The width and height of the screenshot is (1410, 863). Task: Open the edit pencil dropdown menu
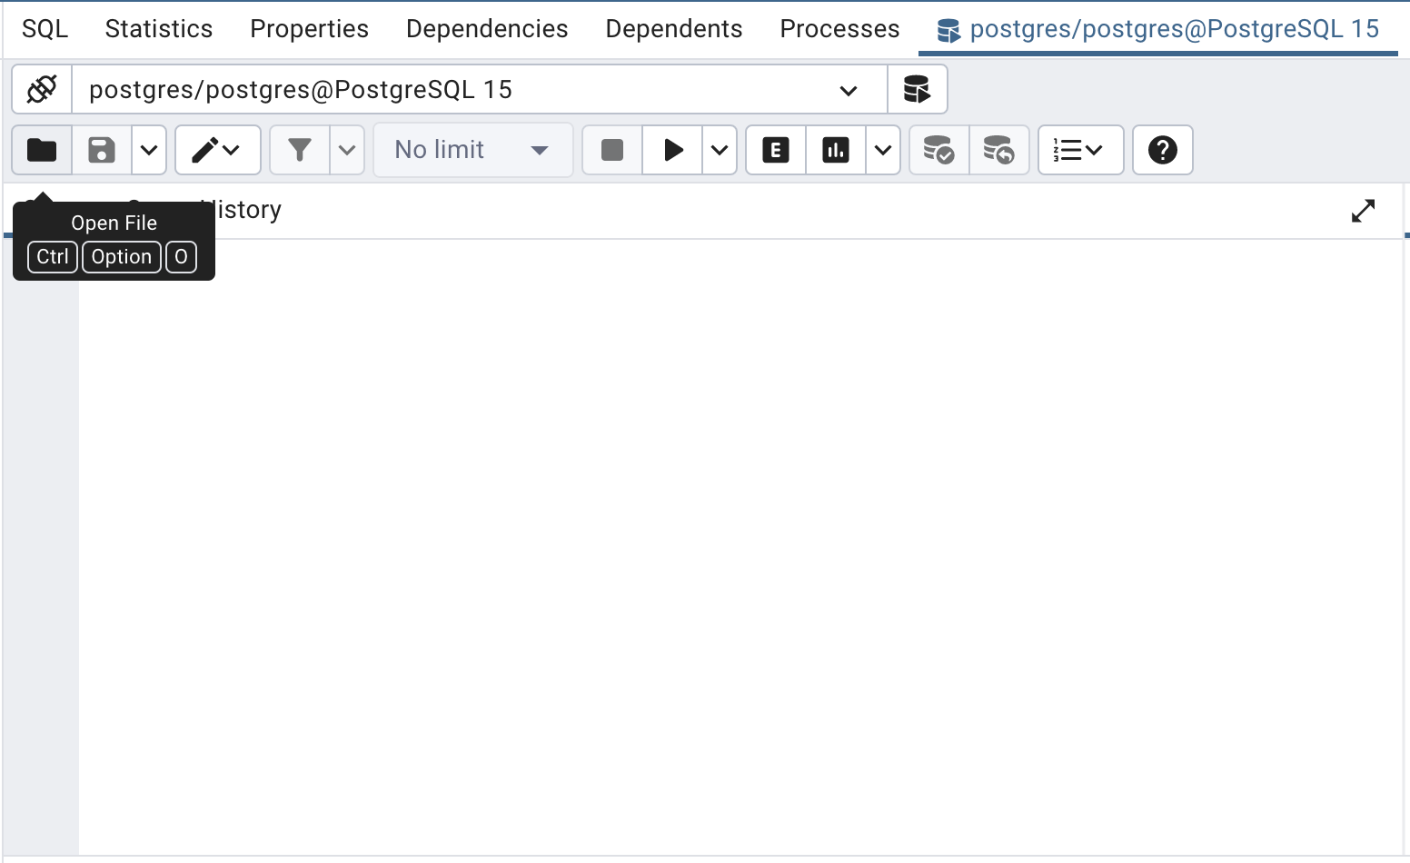click(x=217, y=150)
